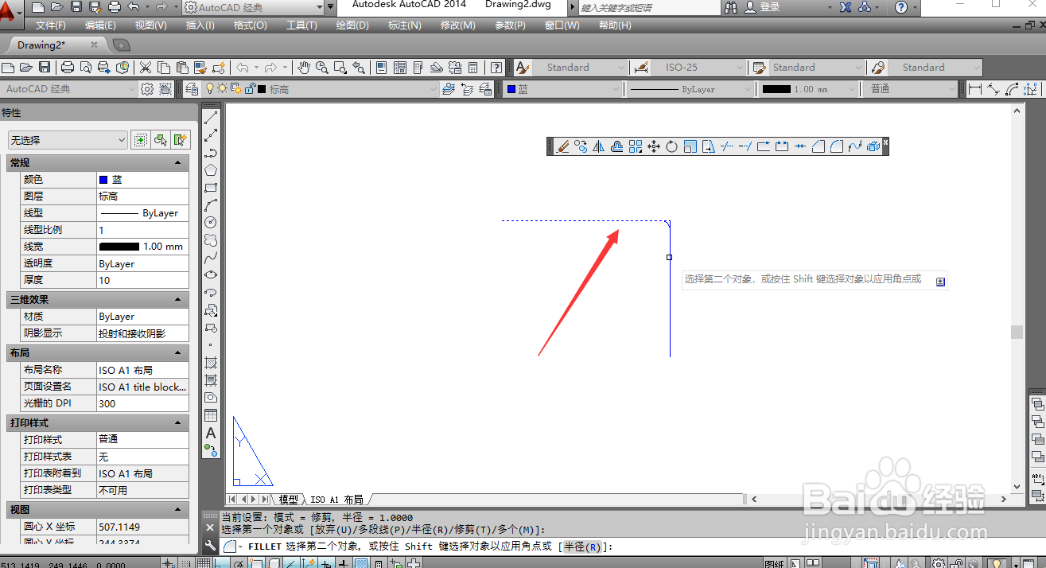The height and width of the screenshot is (568, 1046).
Task: Switch to the 模型 tab
Action: click(x=288, y=500)
